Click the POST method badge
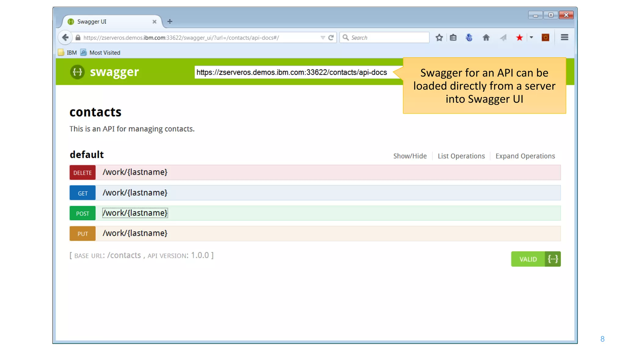The width and height of the screenshot is (625, 351). click(x=82, y=213)
